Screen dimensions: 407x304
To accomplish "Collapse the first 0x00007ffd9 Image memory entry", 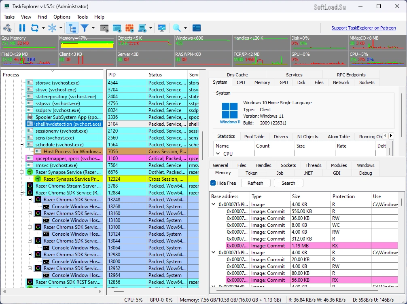I will click(213, 204).
